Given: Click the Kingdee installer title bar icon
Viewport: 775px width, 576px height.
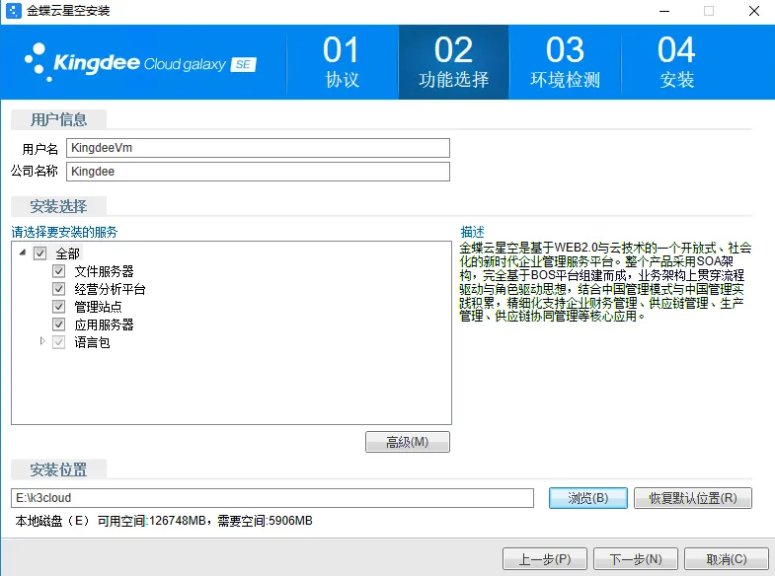Looking at the screenshot, I should (x=14, y=11).
